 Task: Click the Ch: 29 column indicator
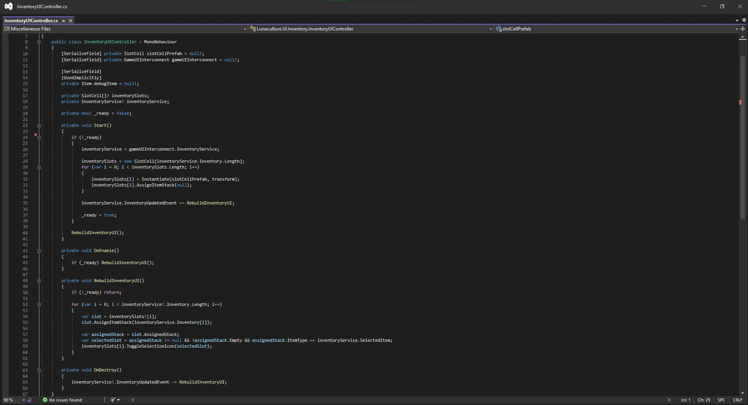point(704,400)
